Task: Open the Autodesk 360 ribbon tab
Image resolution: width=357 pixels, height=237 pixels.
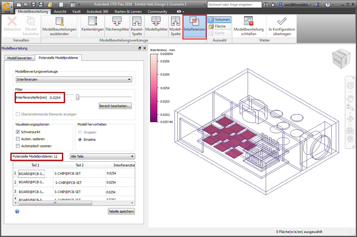Action: click(x=97, y=12)
